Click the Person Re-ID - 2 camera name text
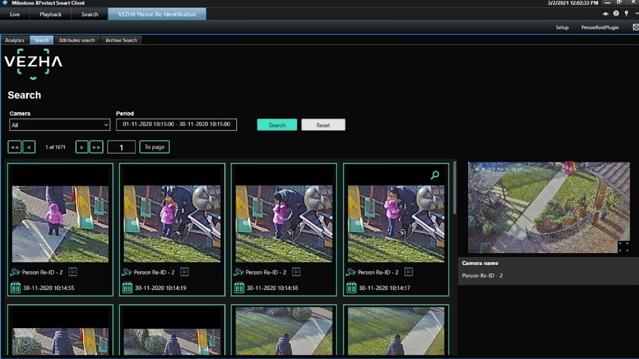 482,276
